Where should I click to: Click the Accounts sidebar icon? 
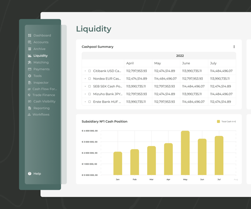[30, 42]
